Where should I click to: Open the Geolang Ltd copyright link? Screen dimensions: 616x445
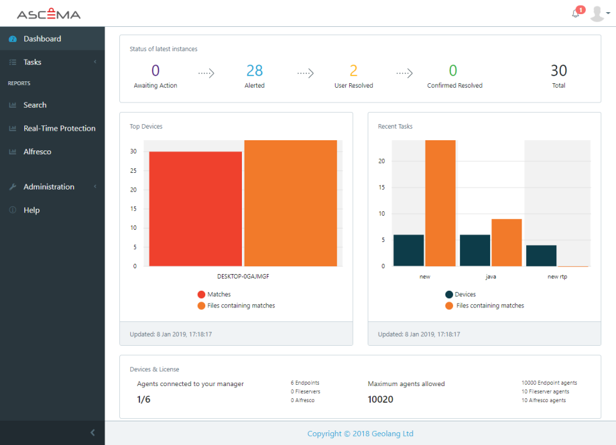[361, 433]
